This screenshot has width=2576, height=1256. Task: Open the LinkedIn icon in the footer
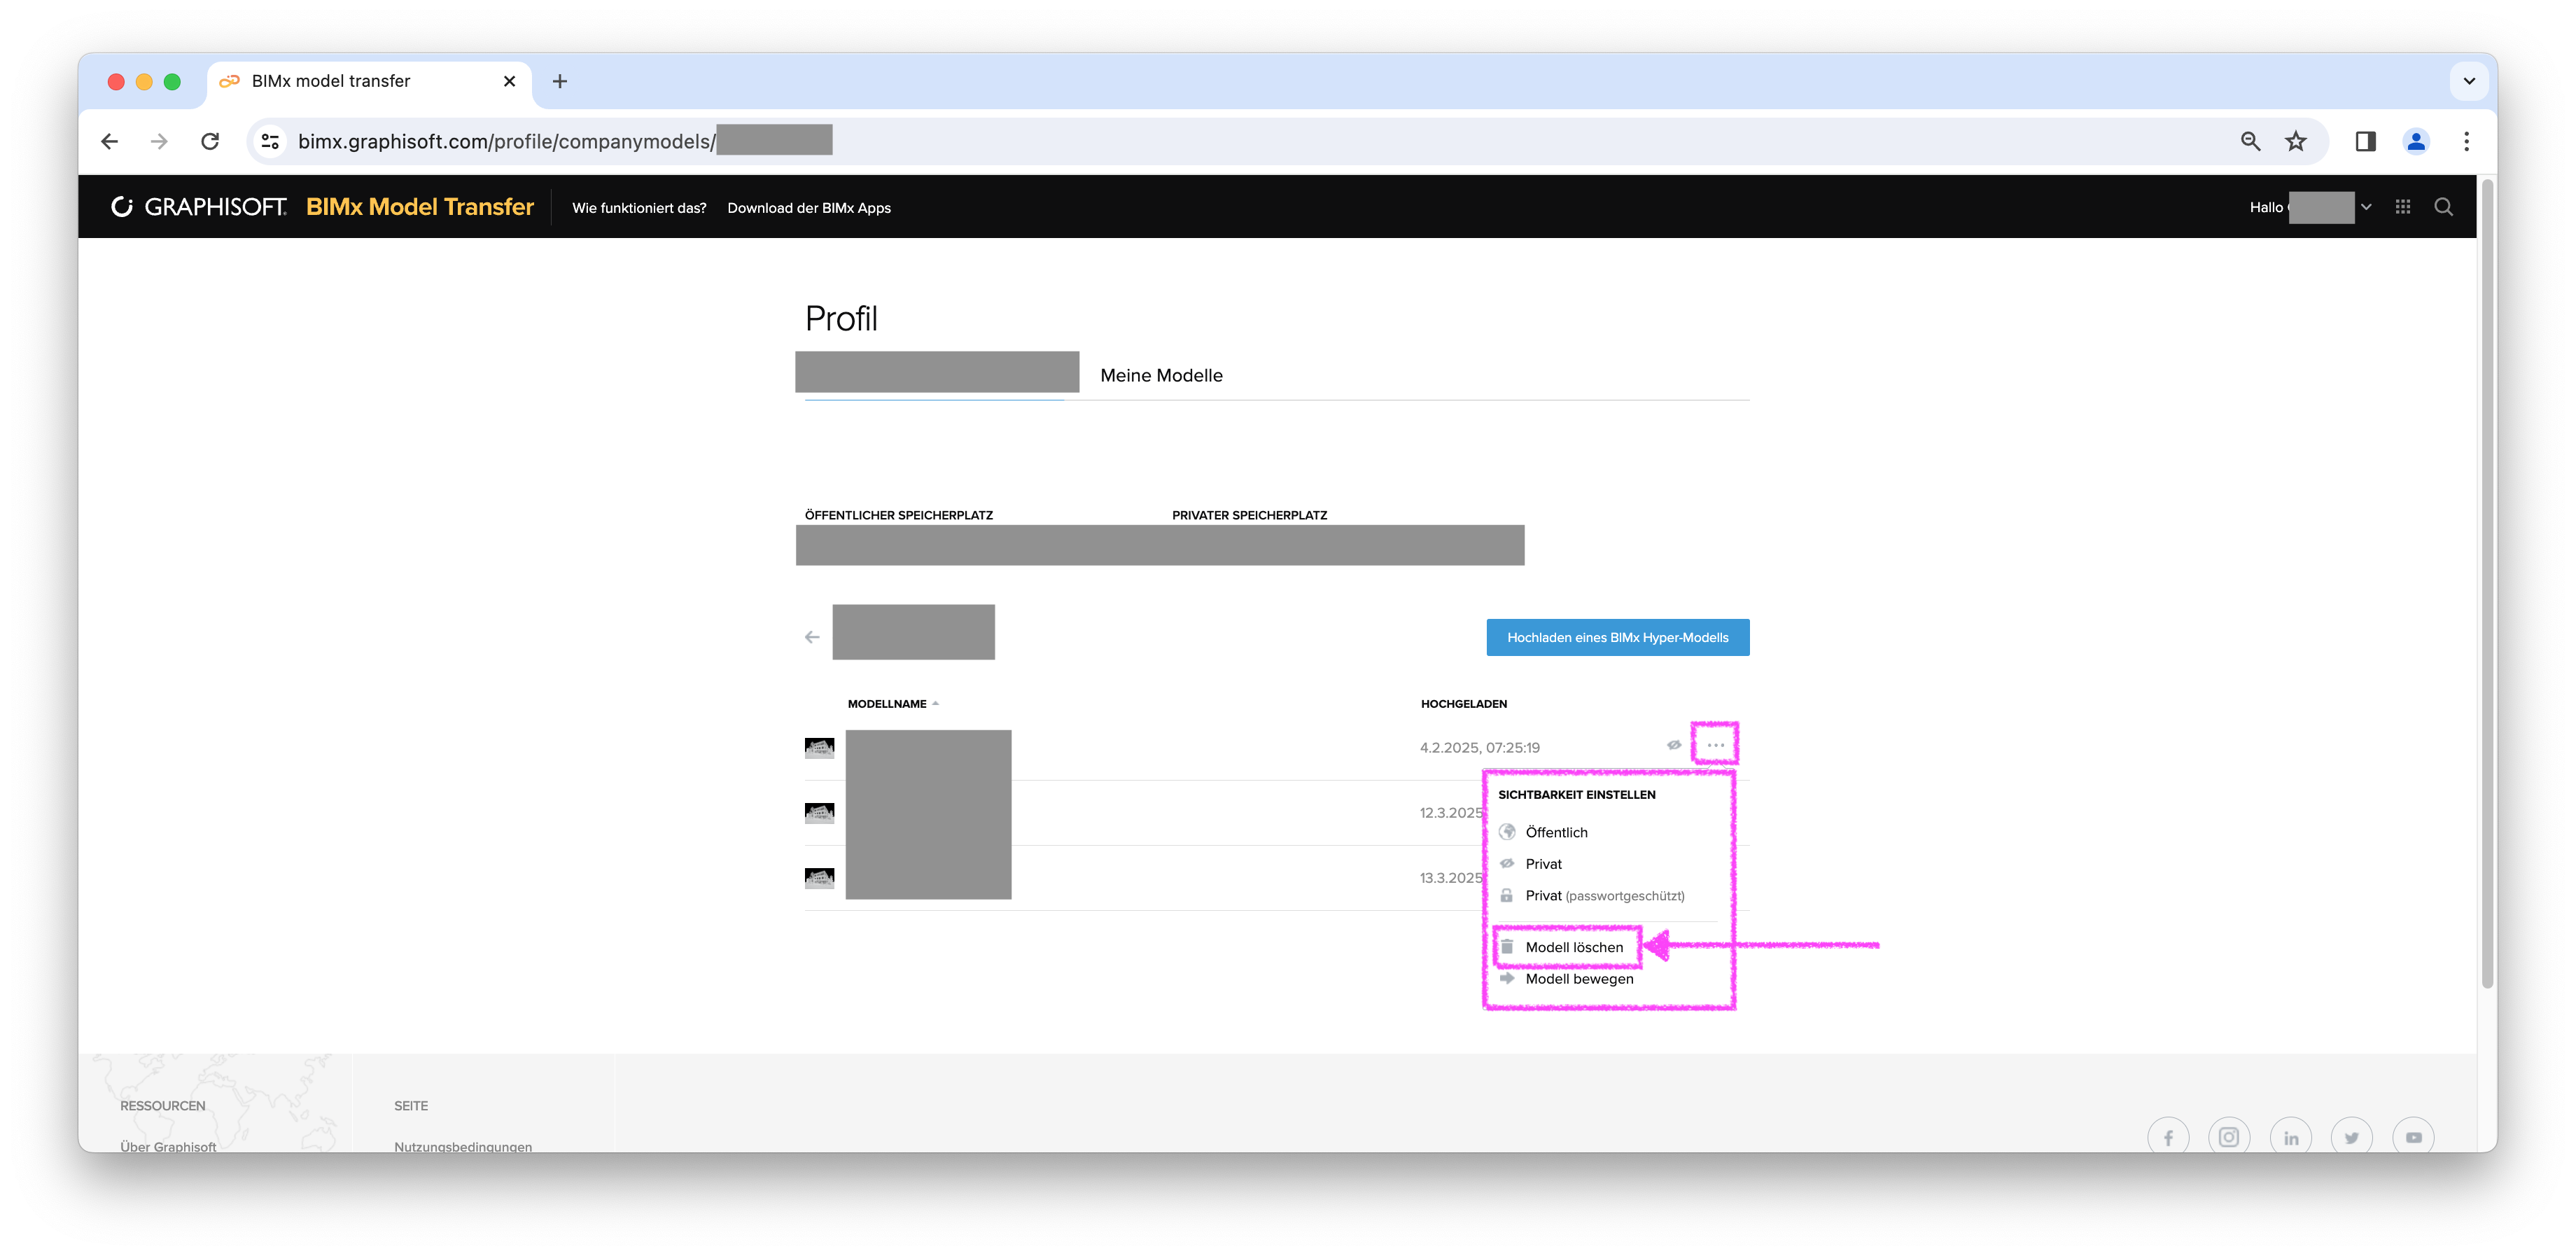[2291, 1137]
